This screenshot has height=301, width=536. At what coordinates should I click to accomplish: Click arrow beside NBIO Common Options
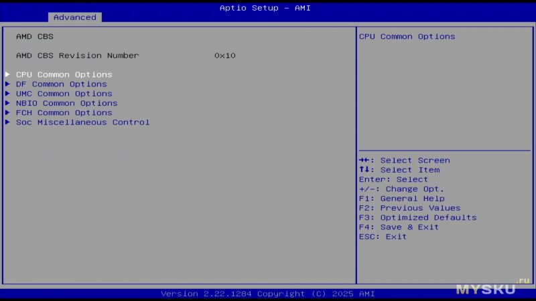click(x=7, y=103)
